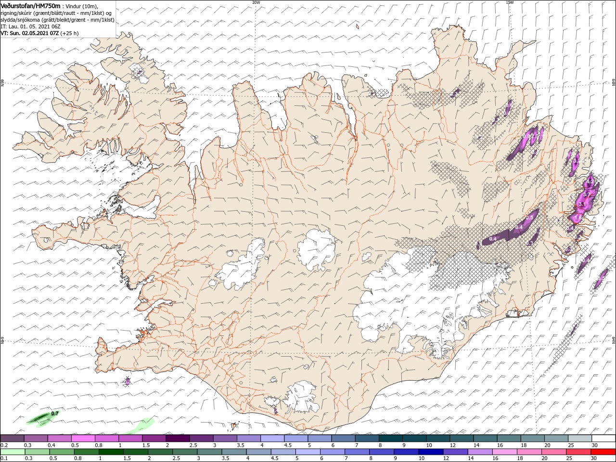The image size is (616, 462).
Task: Pick the 5 light blue swatch in rain scale
Action: click(x=308, y=452)
